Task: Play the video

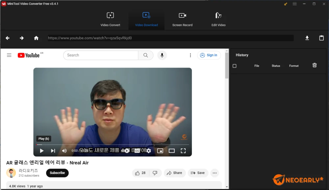Action: click(41, 151)
